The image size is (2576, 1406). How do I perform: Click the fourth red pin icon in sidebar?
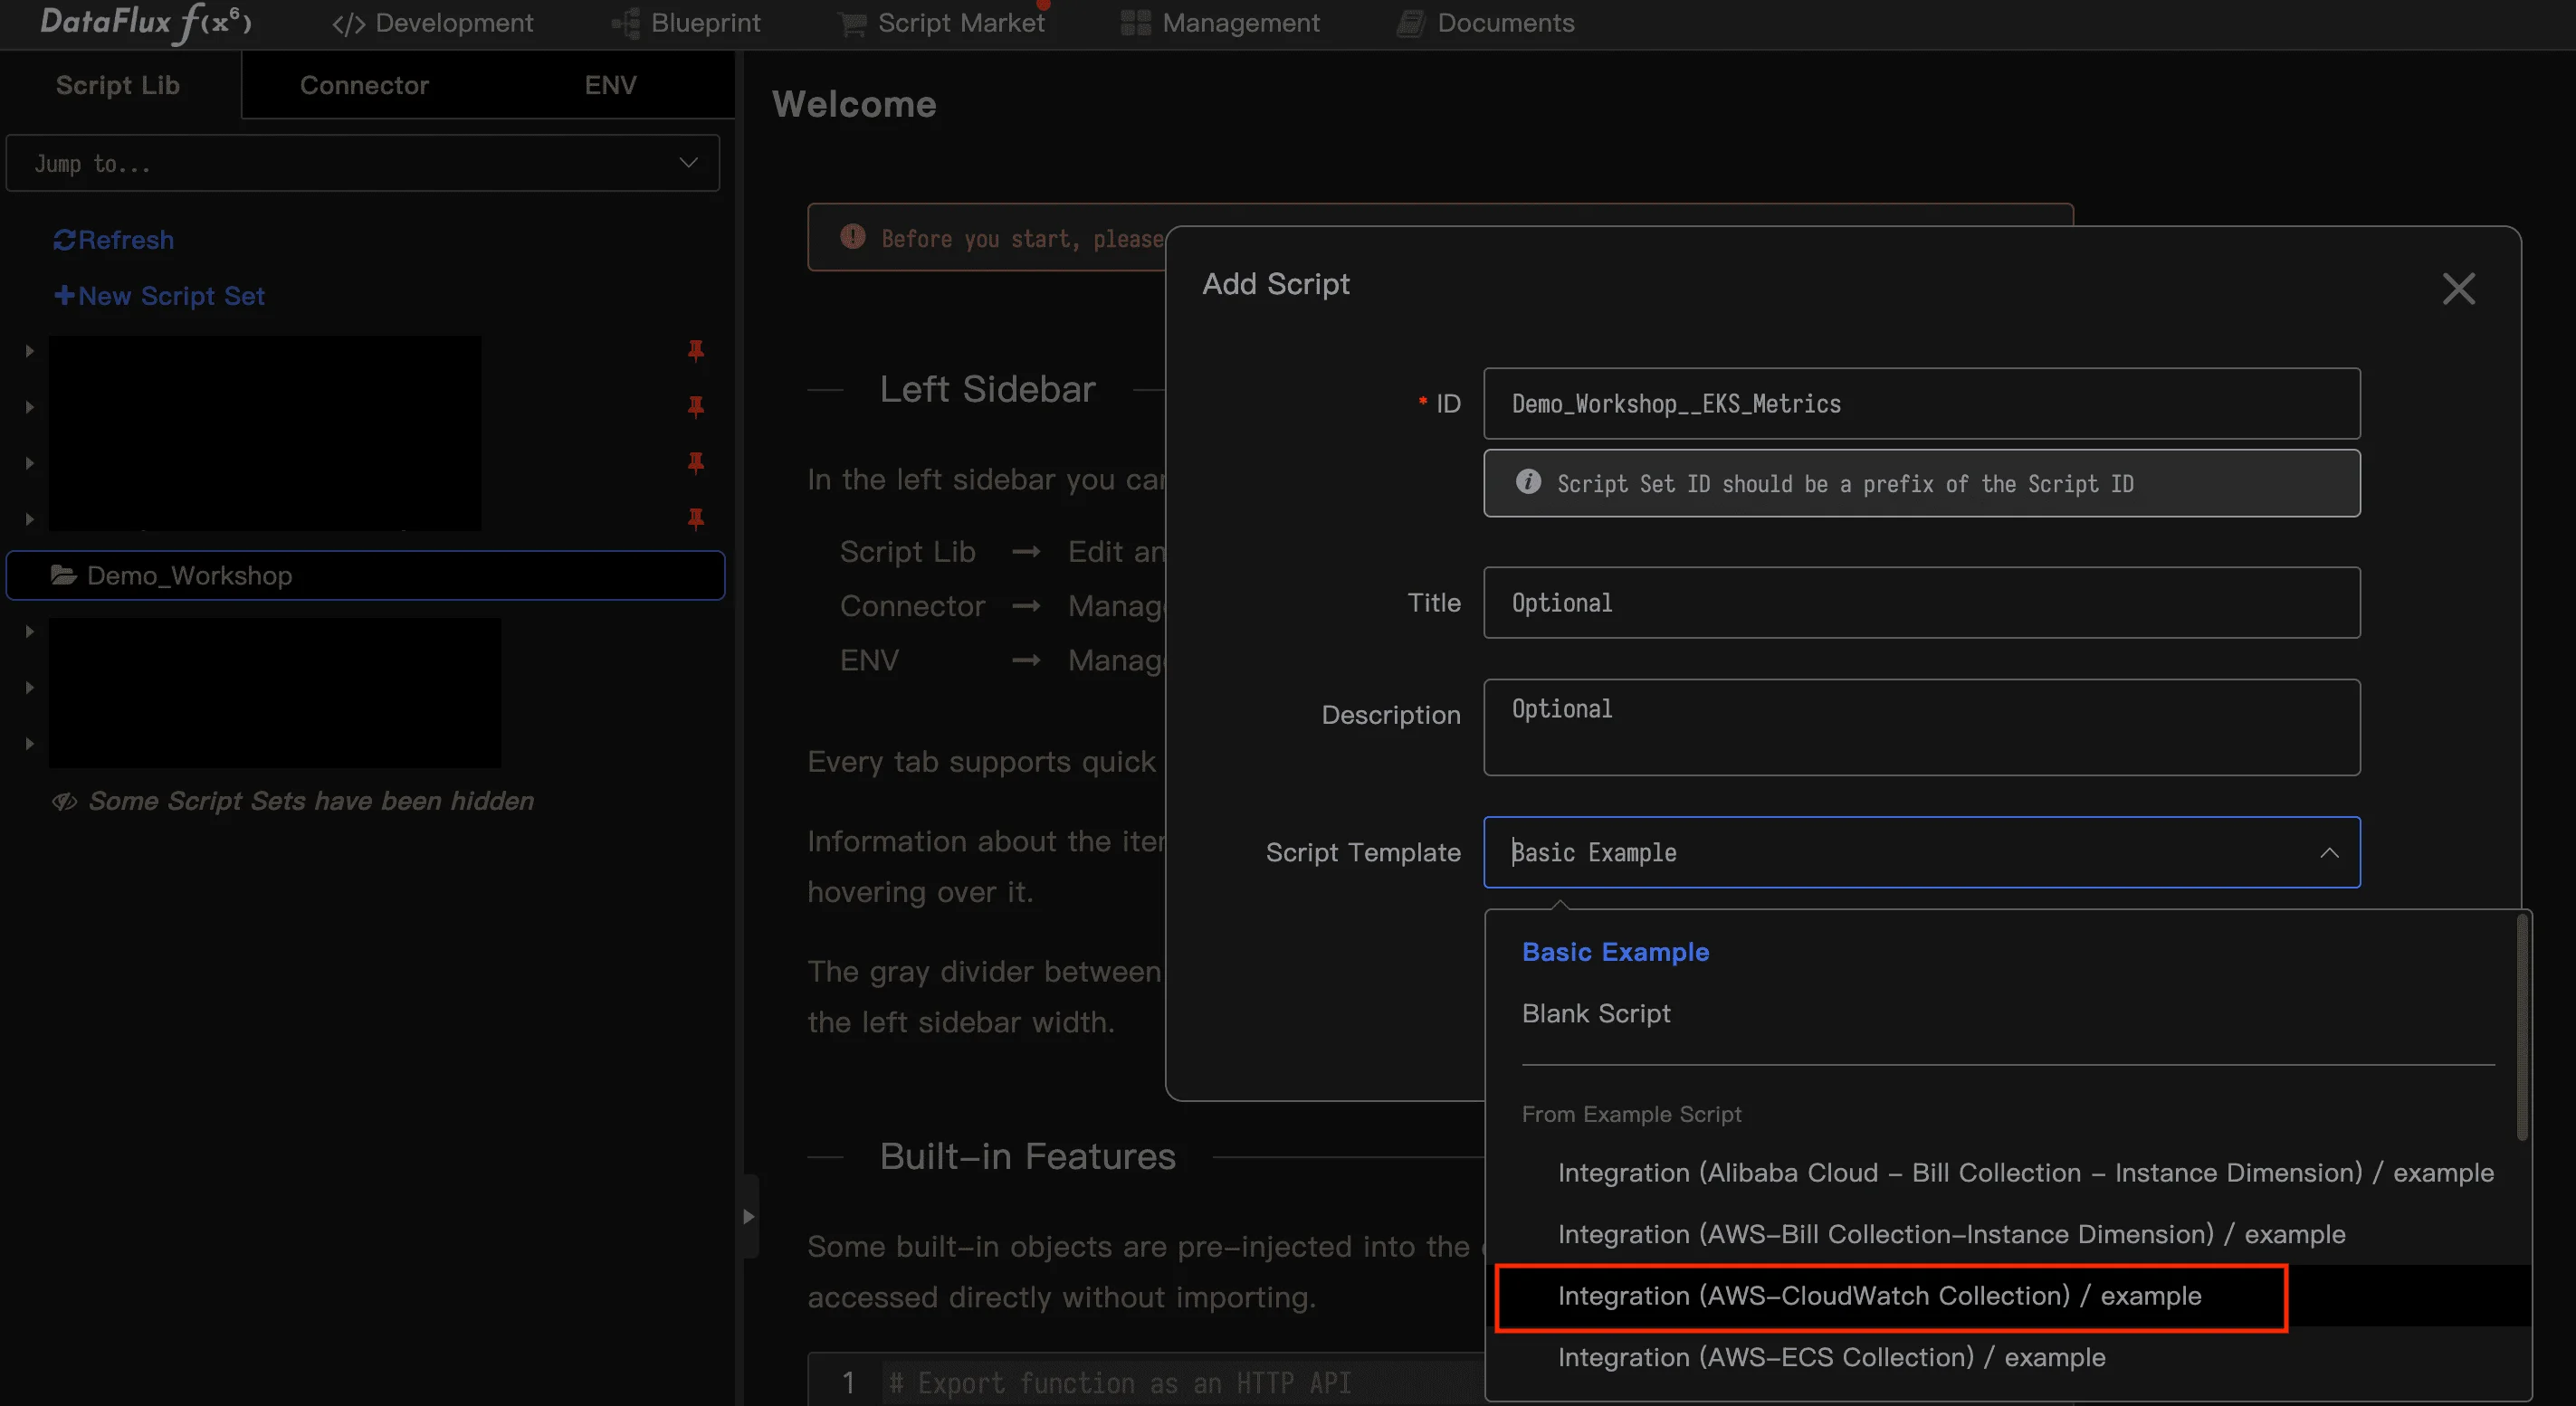click(x=695, y=518)
